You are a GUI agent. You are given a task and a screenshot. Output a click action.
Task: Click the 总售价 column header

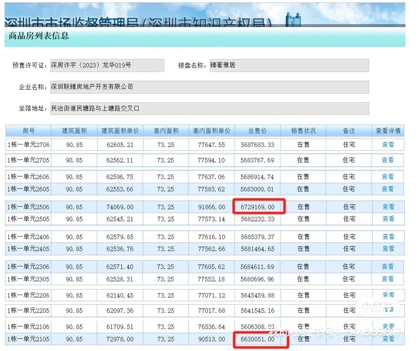257,131
